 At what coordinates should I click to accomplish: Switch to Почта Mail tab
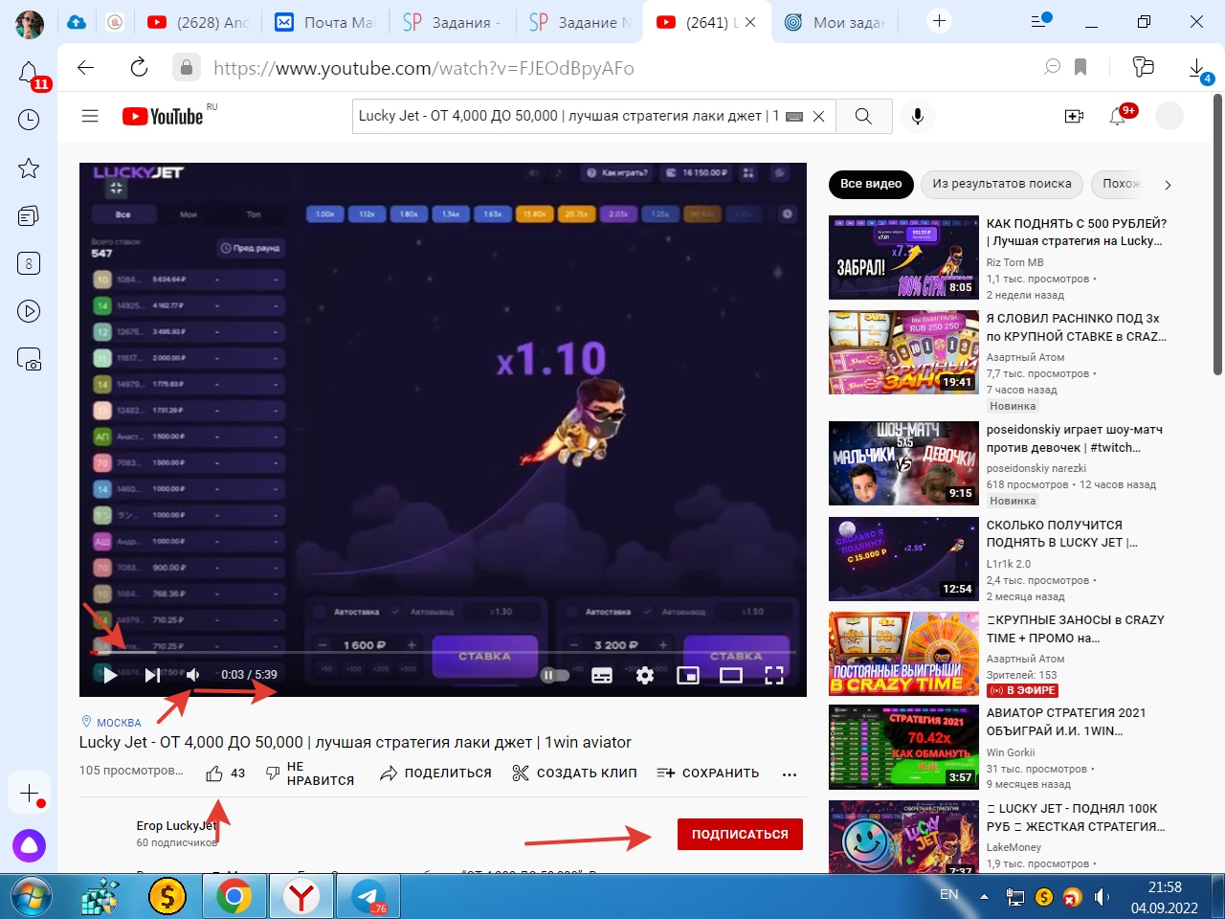pyautogui.click(x=324, y=22)
